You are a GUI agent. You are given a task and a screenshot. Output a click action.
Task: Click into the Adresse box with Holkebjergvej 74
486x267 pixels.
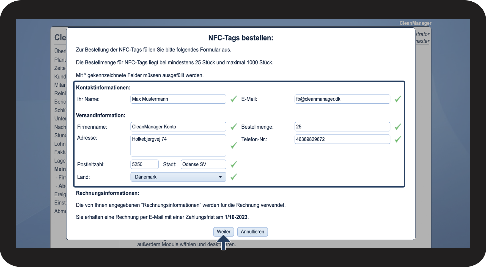coord(178,145)
